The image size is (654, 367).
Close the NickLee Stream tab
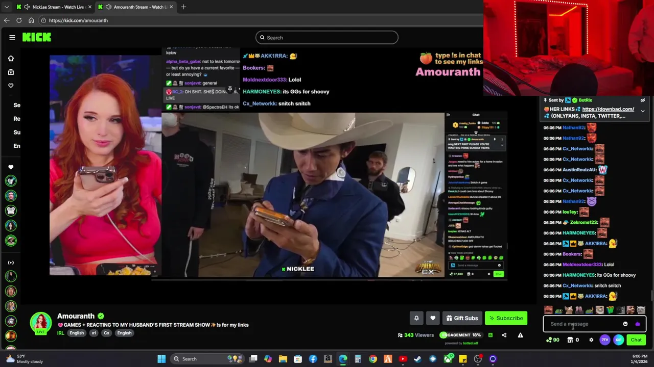[90, 7]
